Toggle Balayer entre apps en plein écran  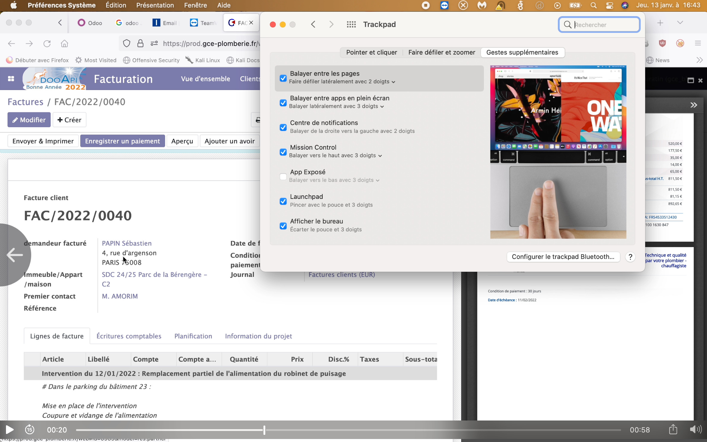pyautogui.click(x=283, y=103)
